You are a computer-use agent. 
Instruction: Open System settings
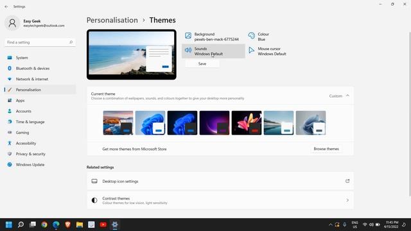click(x=40, y=58)
